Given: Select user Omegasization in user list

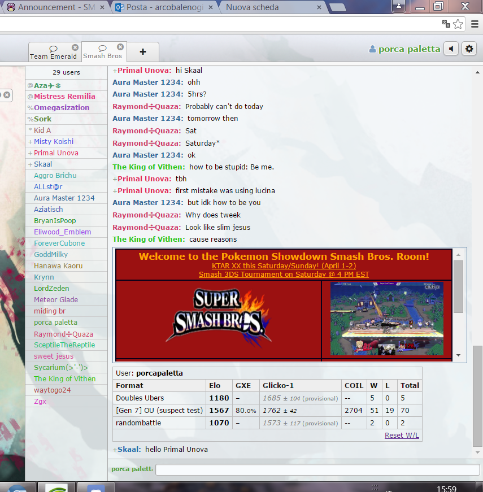Looking at the screenshot, I should [66, 108].
